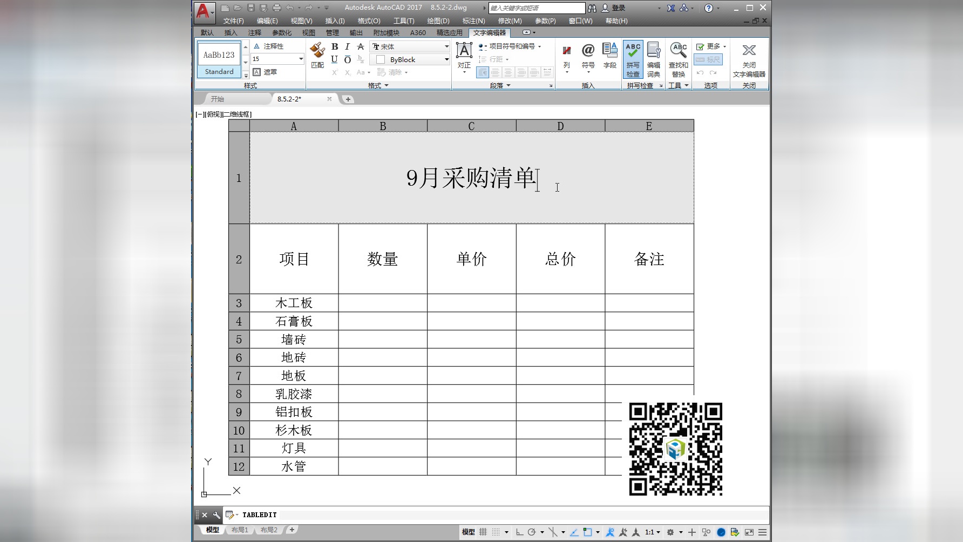Toggle Underline formatting icon
This screenshot has width=963, height=542.
[x=335, y=59]
